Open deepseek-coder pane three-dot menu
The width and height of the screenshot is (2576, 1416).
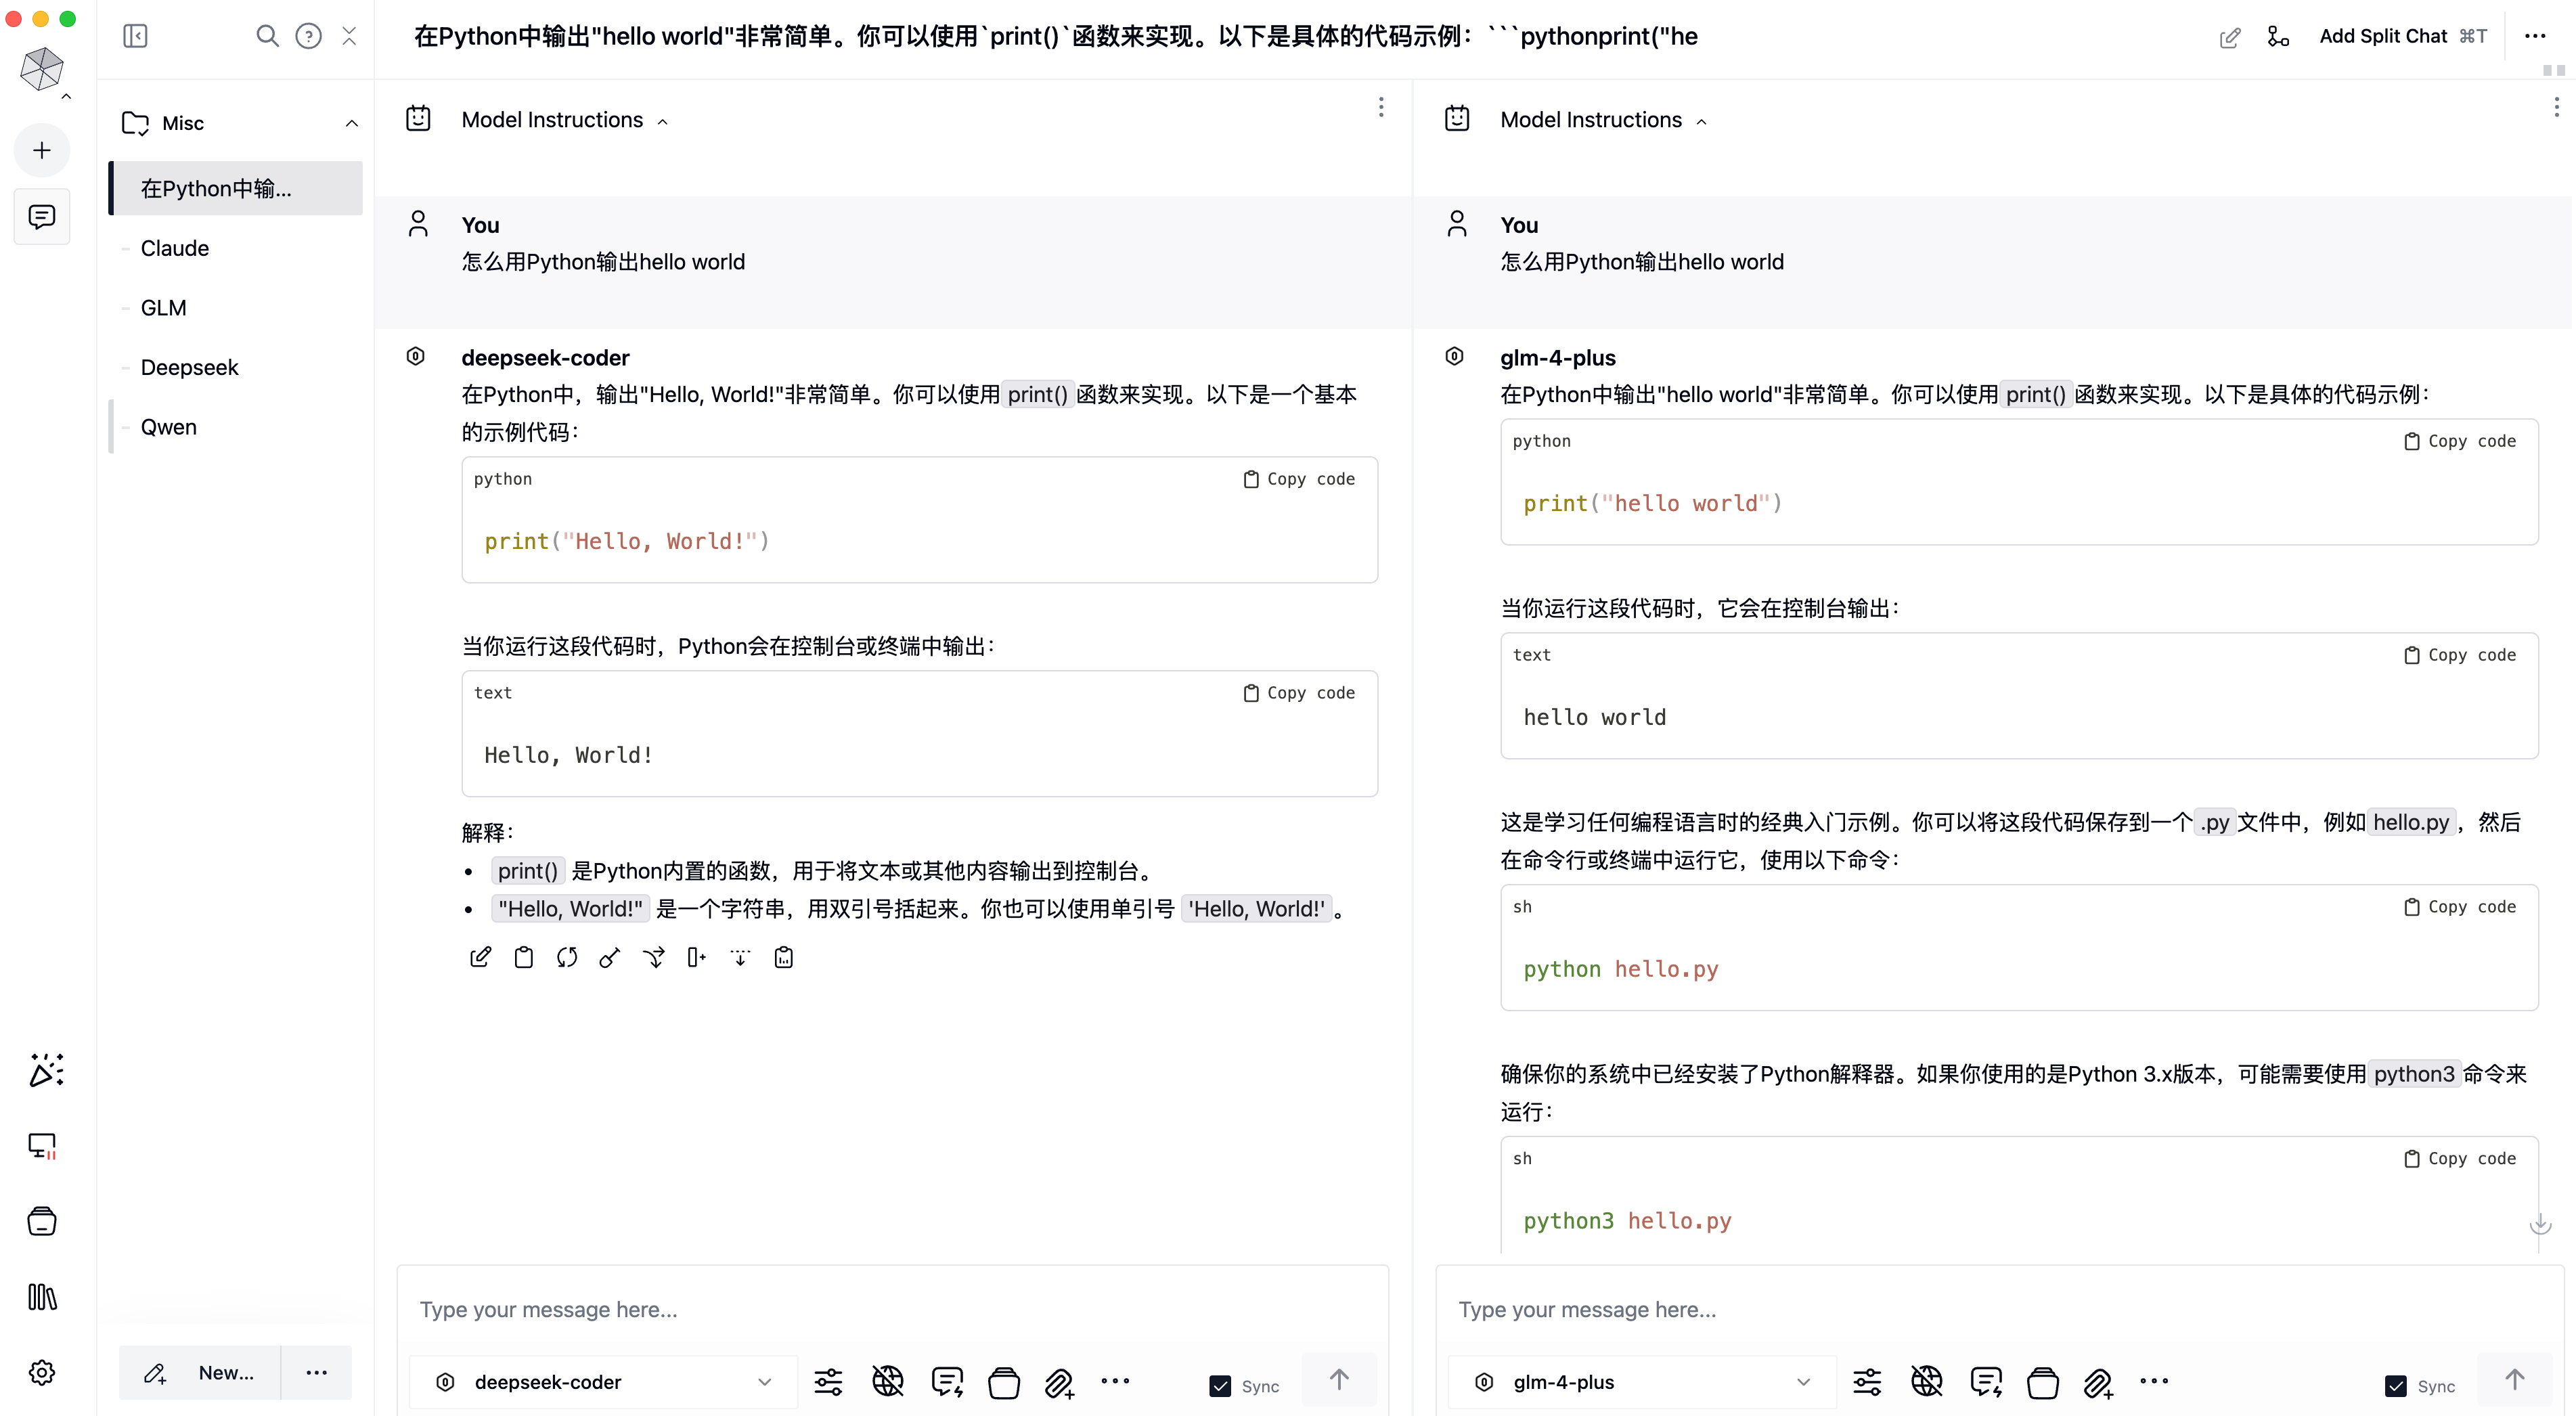coord(1381,107)
